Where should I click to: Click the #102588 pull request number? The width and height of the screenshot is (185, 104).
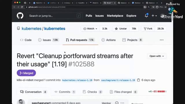click(81, 64)
